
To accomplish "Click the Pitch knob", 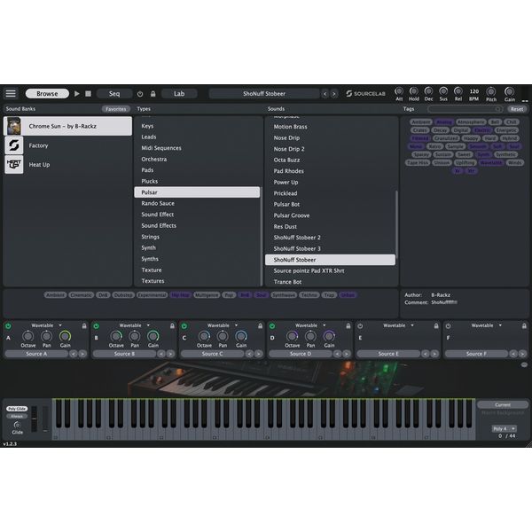I will tap(490, 91).
